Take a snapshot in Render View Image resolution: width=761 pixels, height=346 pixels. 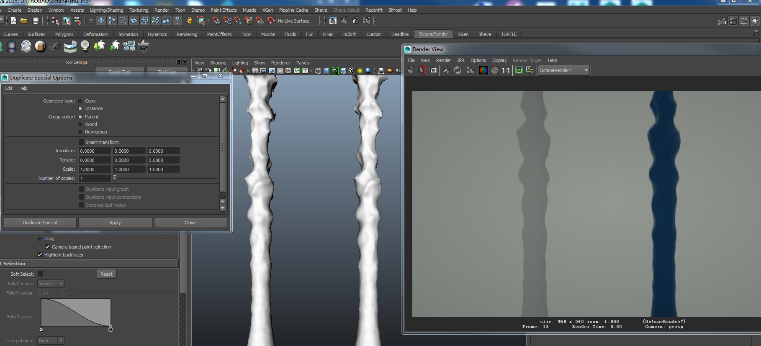tap(433, 70)
